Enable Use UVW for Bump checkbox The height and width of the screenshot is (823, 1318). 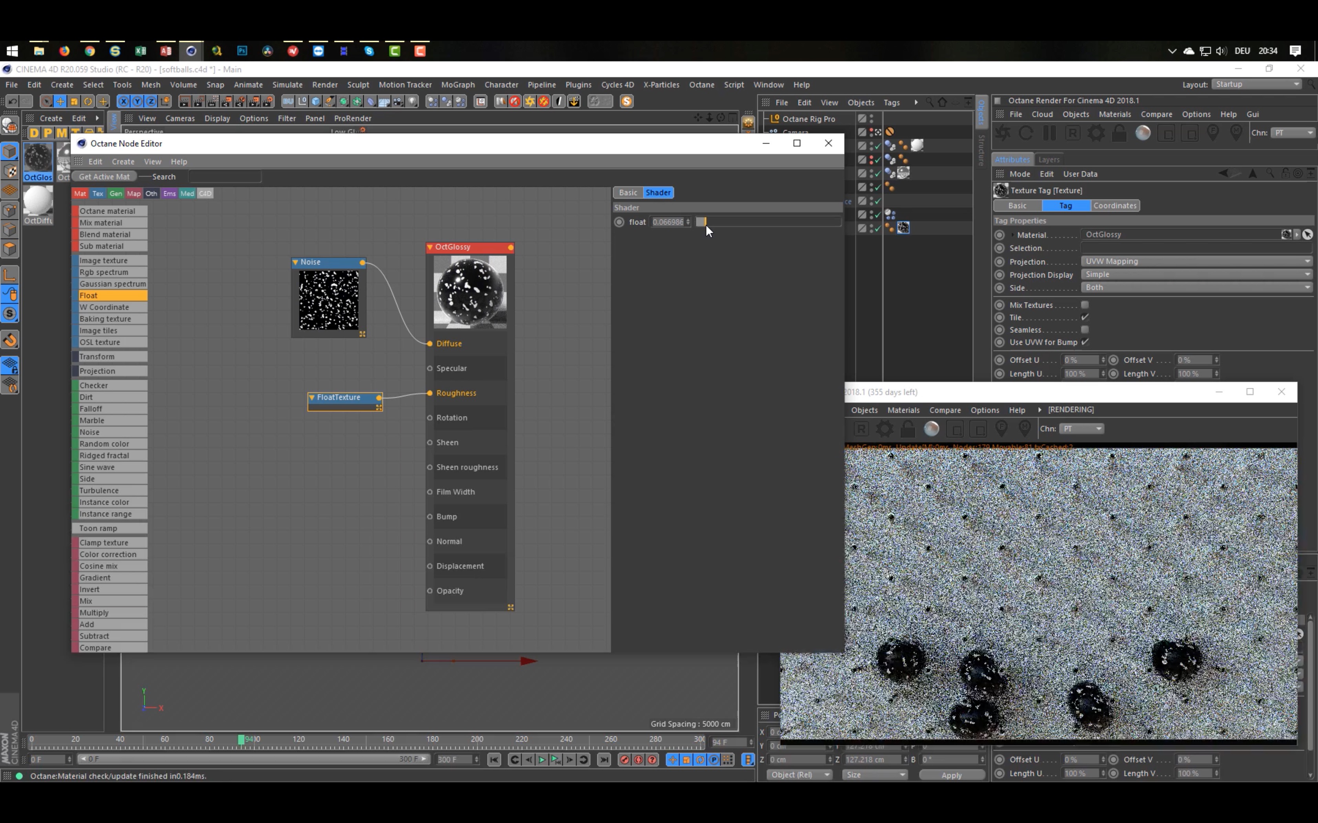(x=1085, y=341)
